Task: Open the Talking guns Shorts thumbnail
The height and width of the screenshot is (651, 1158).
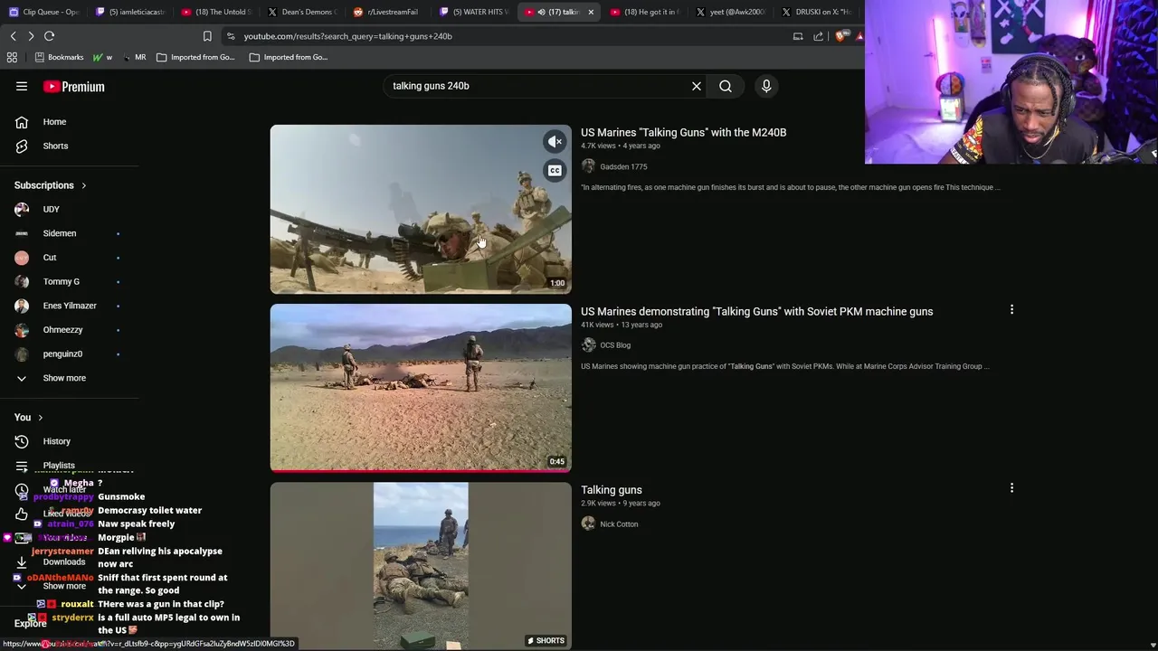Action: [x=421, y=566]
